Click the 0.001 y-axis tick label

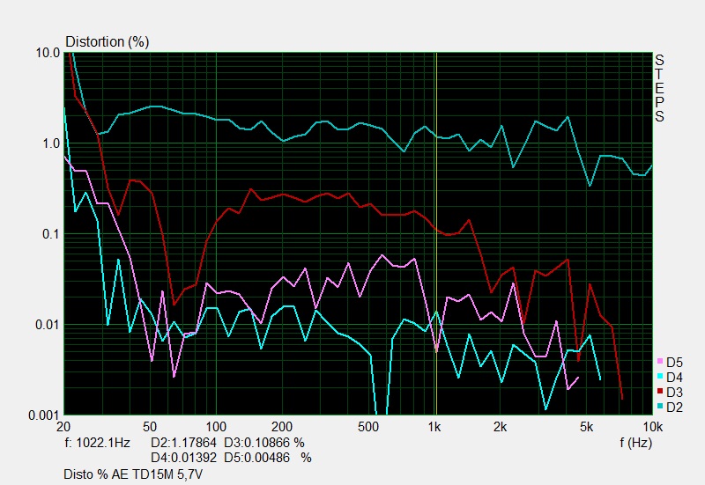[x=43, y=415]
